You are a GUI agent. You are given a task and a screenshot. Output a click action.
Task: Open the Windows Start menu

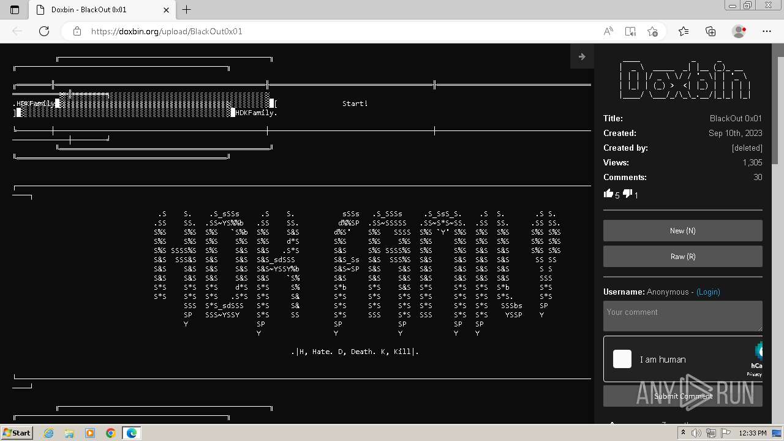click(17, 432)
